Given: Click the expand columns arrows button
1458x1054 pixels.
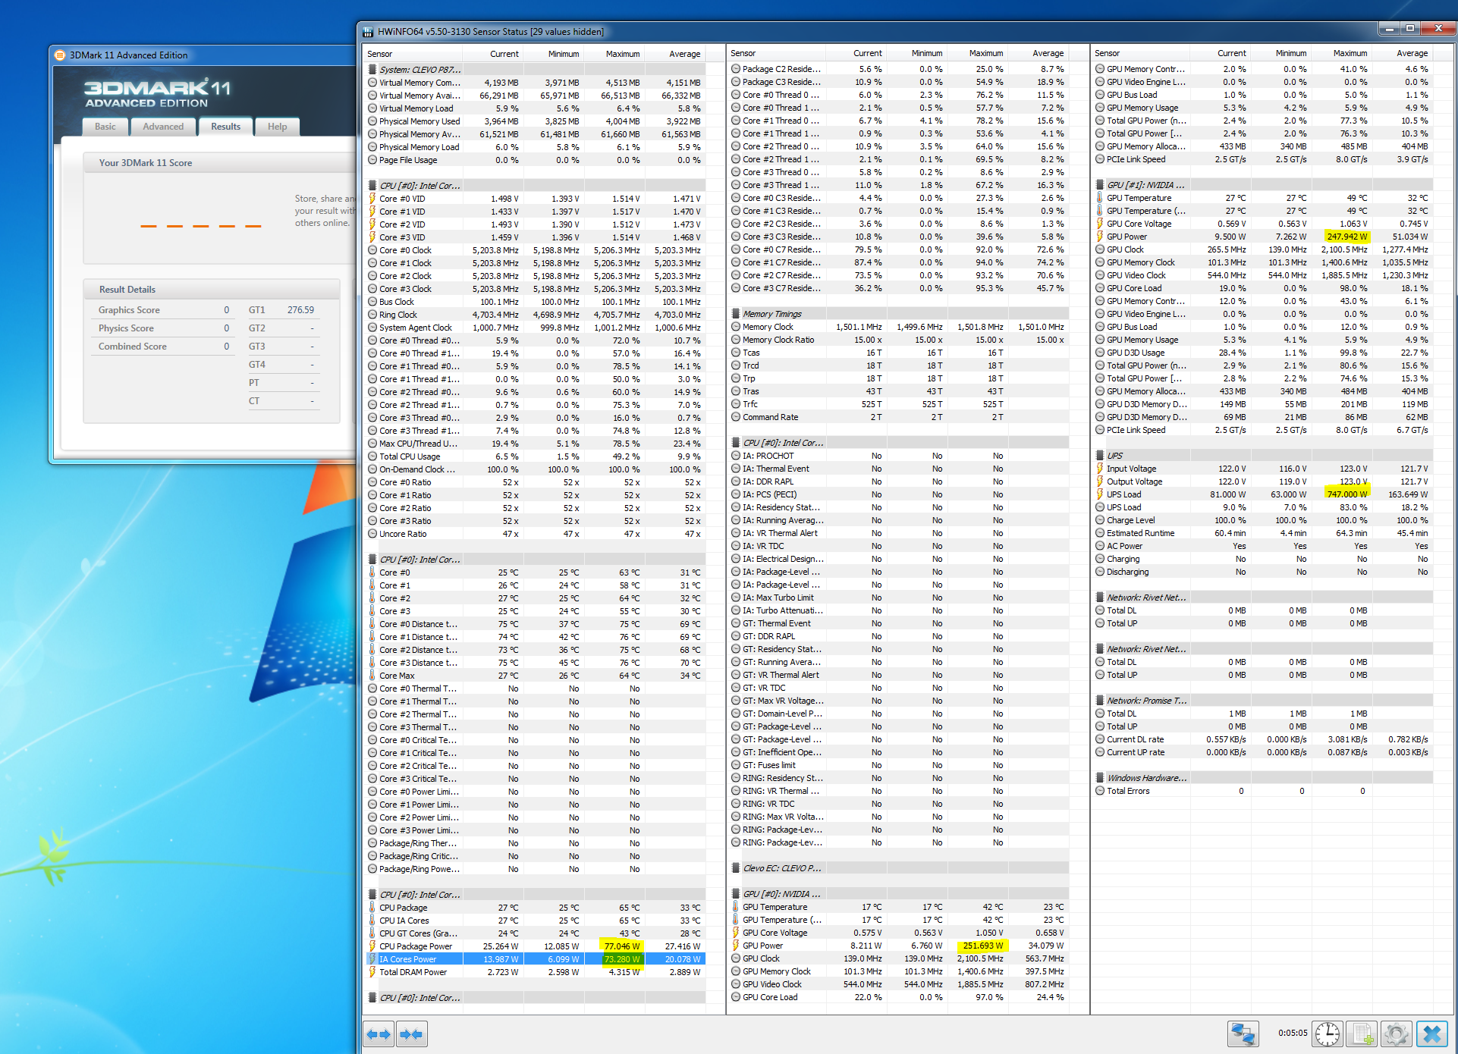Looking at the screenshot, I should click(x=378, y=1034).
